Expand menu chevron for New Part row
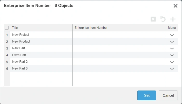Screen dimensions: 182x104 pyautogui.click(x=172, y=48)
